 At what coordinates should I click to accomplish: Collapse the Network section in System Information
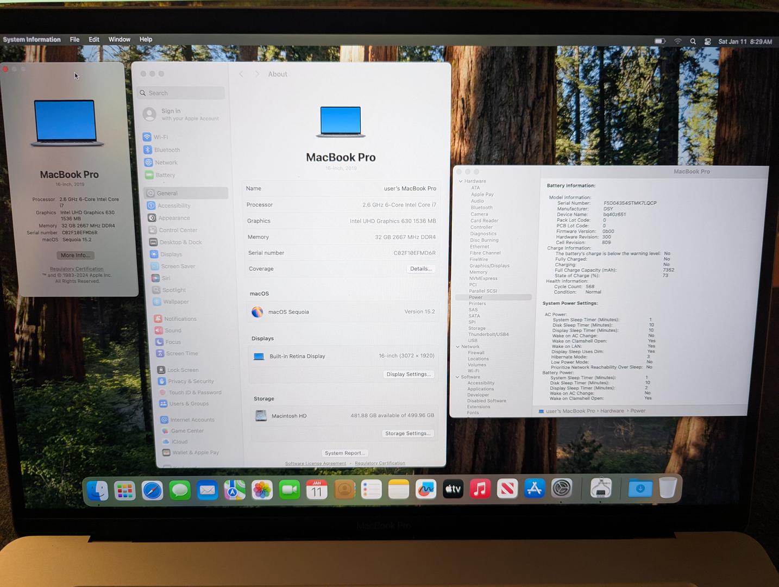(458, 347)
